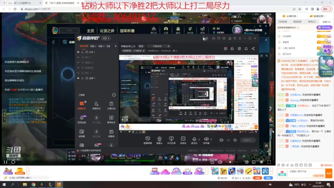334x188 pixels.
Task: Open League client 冠军杯赛 tab
Action: (x=127, y=30)
